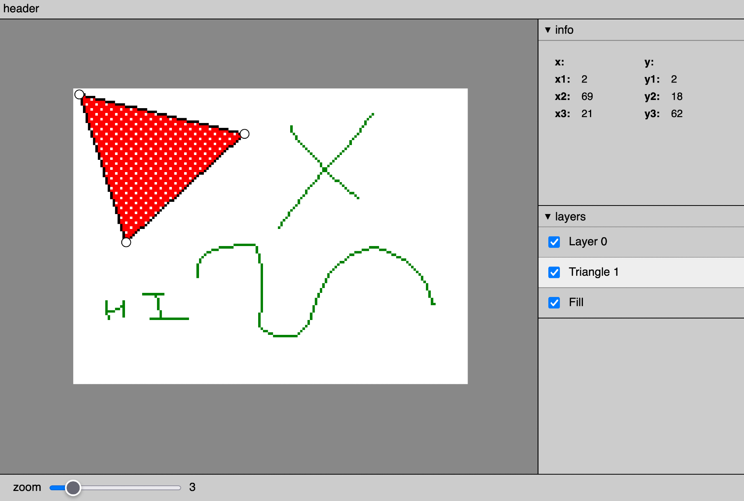The height and width of the screenshot is (501, 744).
Task: Uncheck the Layer 0 visibility checkbox
Action: click(x=554, y=242)
